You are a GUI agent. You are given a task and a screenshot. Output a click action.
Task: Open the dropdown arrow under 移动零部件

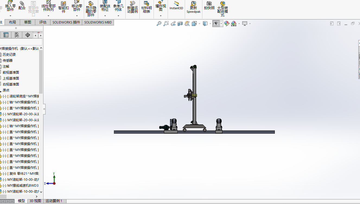77,16
